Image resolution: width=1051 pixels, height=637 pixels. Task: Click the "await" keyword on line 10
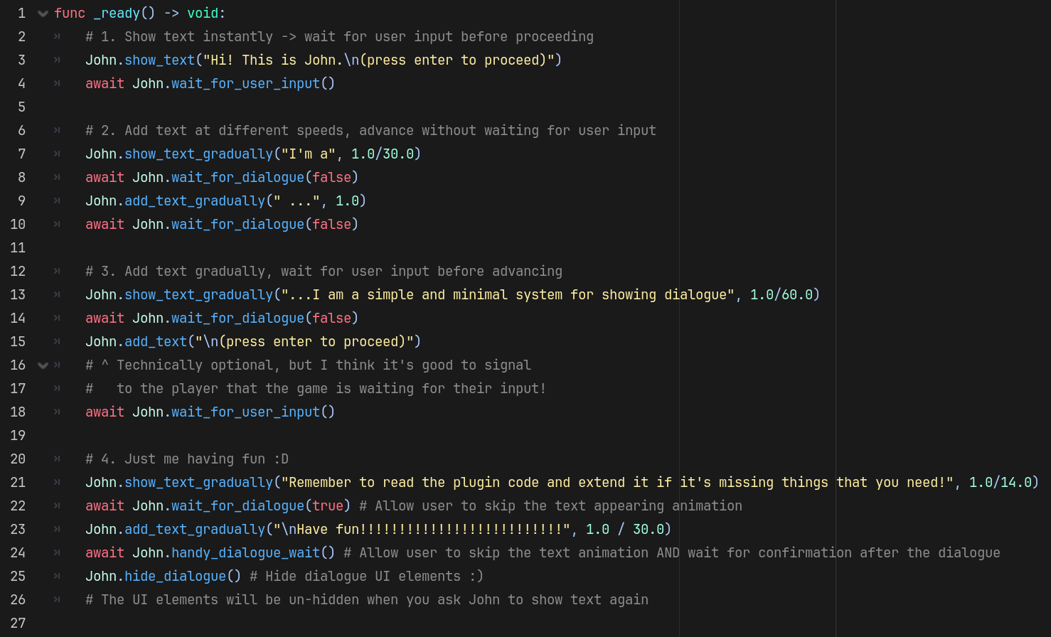click(105, 225)
